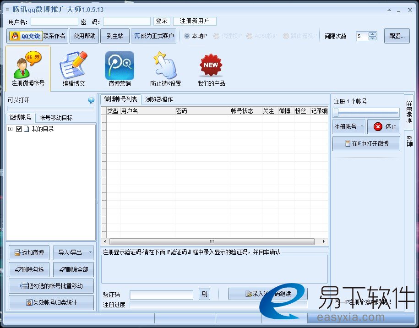The width and height of the screenshot is (419, 328).
Task: Click 在IE中打开微博 button
Action: [x=366, y=143]
